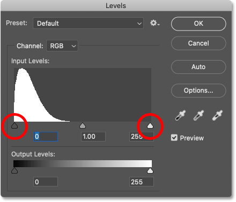Apply Auto levels correction
The height and width of the screenshot is (202, 236).
click(x=198, y=67)
